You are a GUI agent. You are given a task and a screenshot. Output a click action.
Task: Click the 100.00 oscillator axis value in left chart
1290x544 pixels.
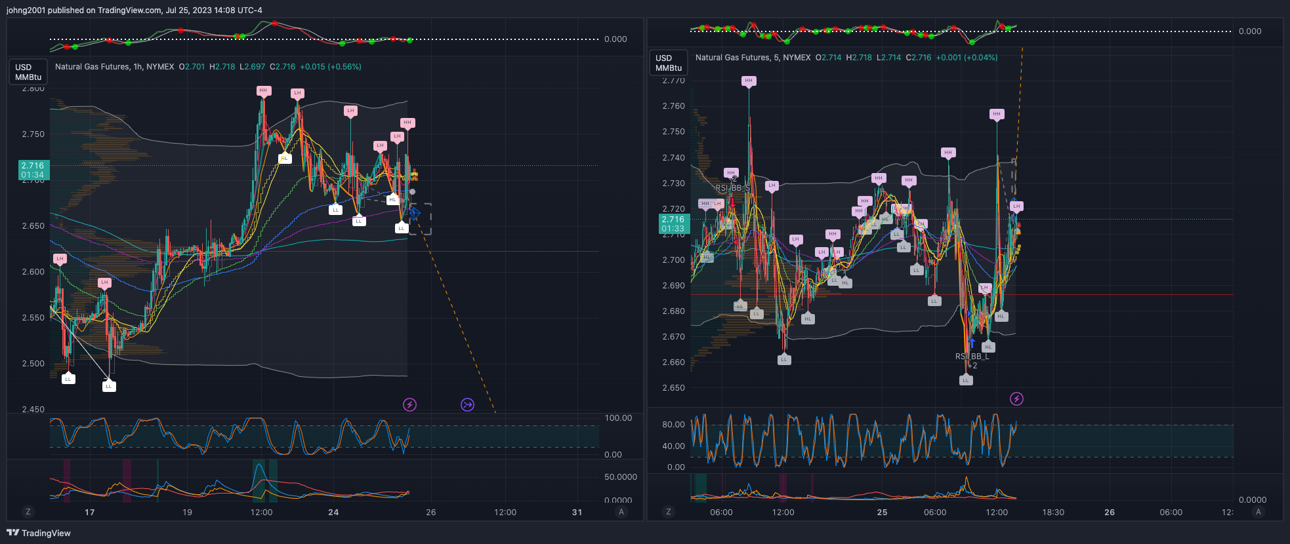click(x=618, y=418)
